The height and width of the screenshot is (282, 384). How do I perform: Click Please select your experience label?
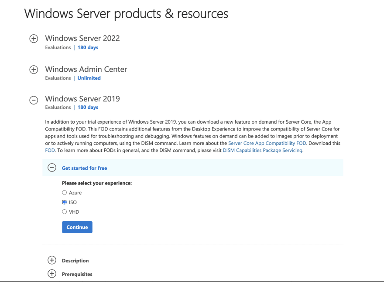pos(97,183)
